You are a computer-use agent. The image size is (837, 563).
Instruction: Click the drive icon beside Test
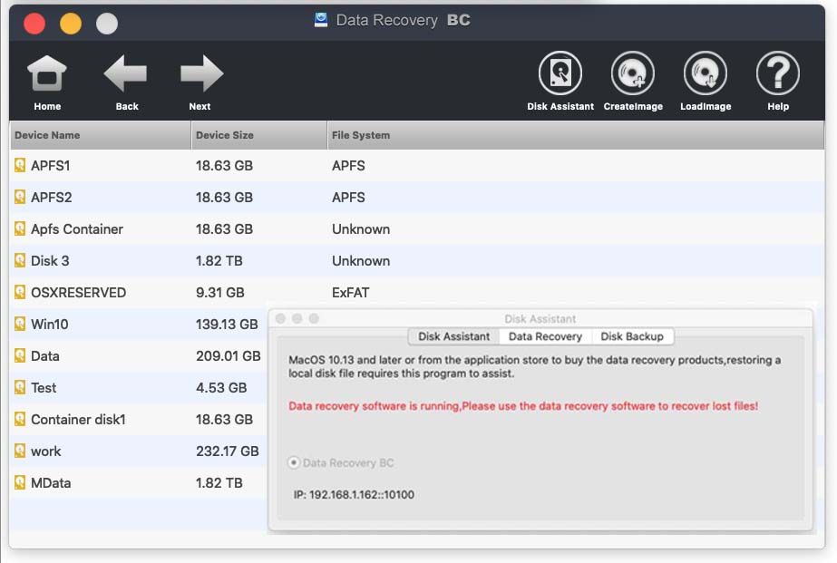point(20,387)
